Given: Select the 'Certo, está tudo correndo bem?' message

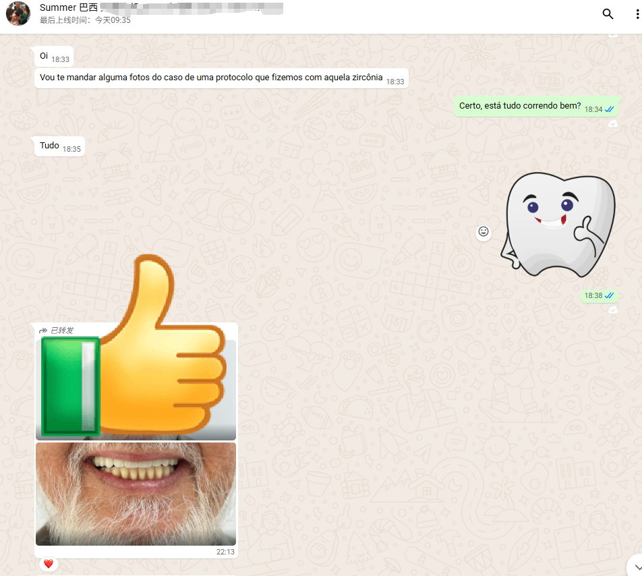Looking at the screenshot, I should click(x=536, y=107).
